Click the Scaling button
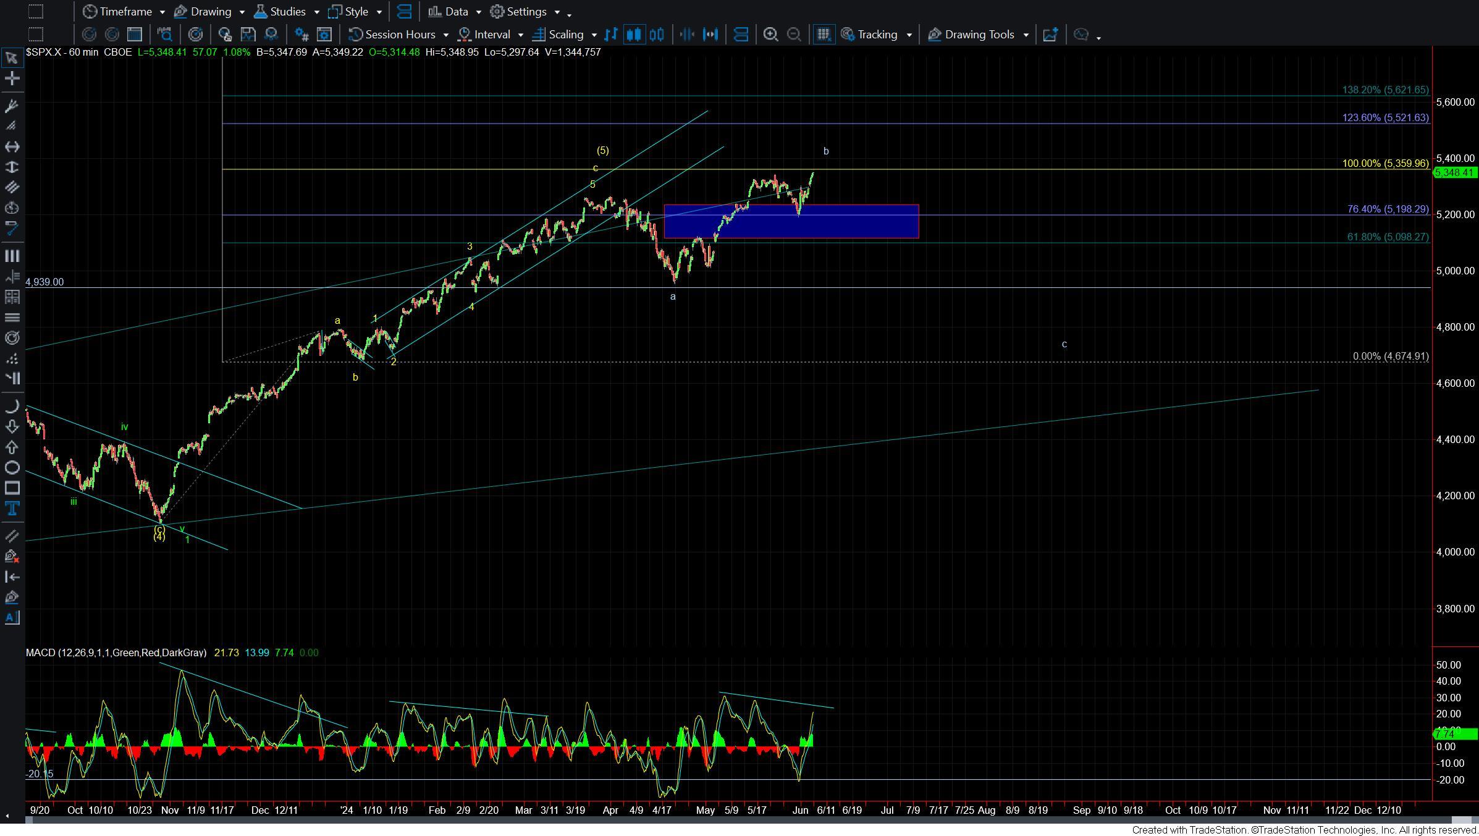The height and width of the screenshot is (836, 1479). (565, 35)
